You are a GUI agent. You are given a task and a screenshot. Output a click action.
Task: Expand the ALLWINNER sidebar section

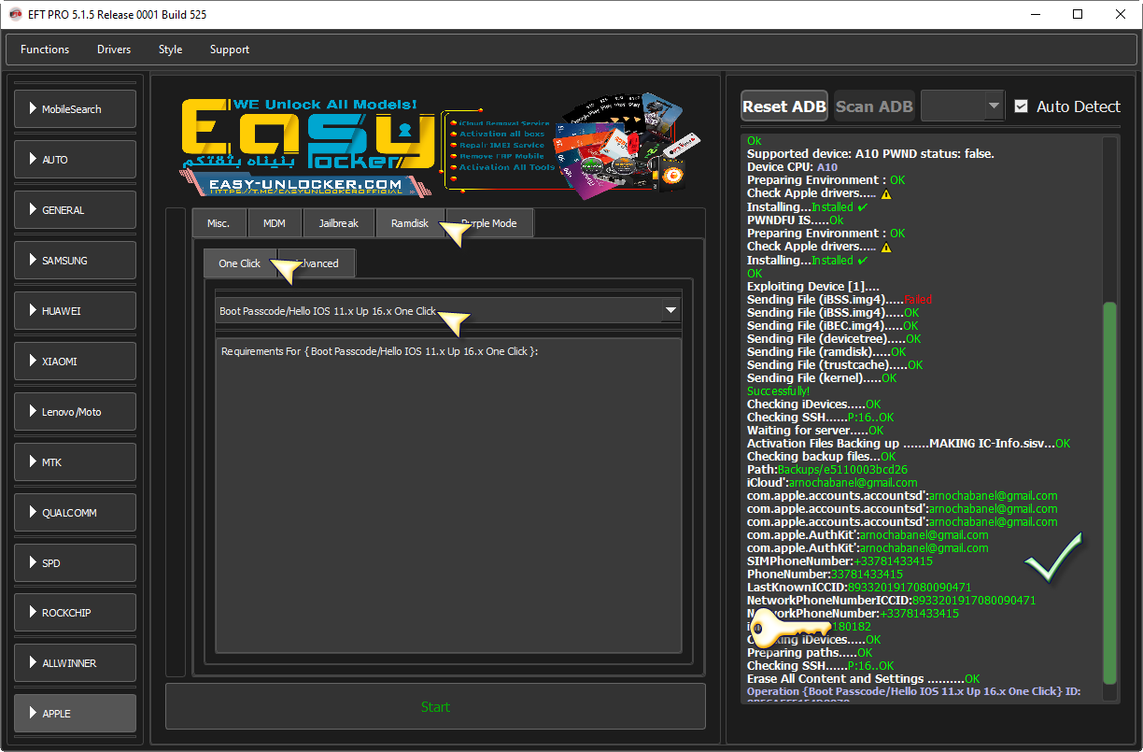click(x=76, y=663)
